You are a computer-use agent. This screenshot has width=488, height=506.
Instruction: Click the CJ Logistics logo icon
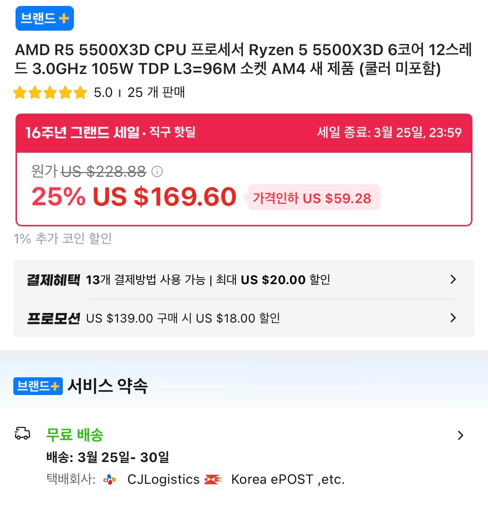tap(110, 480)
